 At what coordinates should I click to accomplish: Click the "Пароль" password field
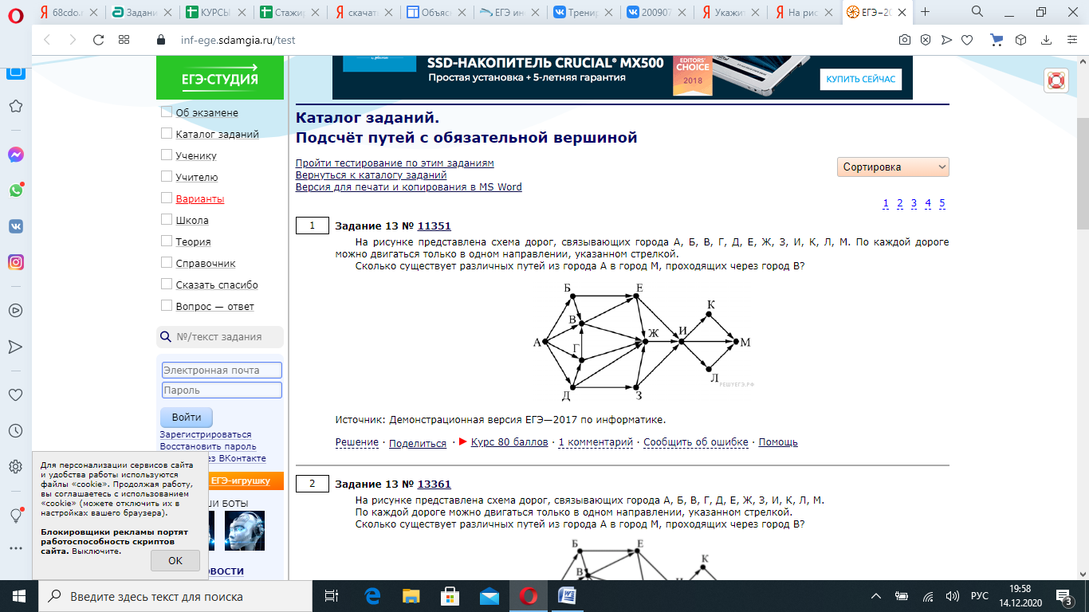222,390
